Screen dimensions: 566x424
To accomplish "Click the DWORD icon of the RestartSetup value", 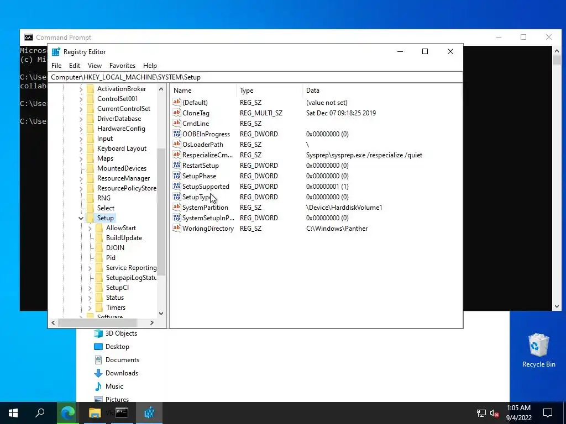I will [x=176, y=166].
